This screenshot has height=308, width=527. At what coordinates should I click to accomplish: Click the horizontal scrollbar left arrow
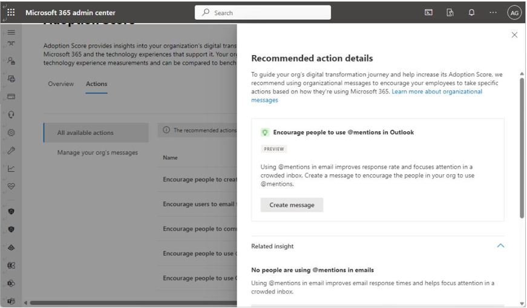pyautogui.click(x=25, y=303)
